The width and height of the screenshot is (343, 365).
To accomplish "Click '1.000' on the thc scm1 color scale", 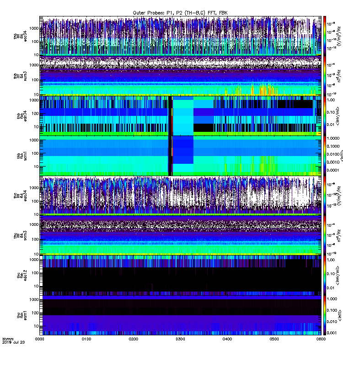I will click(x=332, y=299).
